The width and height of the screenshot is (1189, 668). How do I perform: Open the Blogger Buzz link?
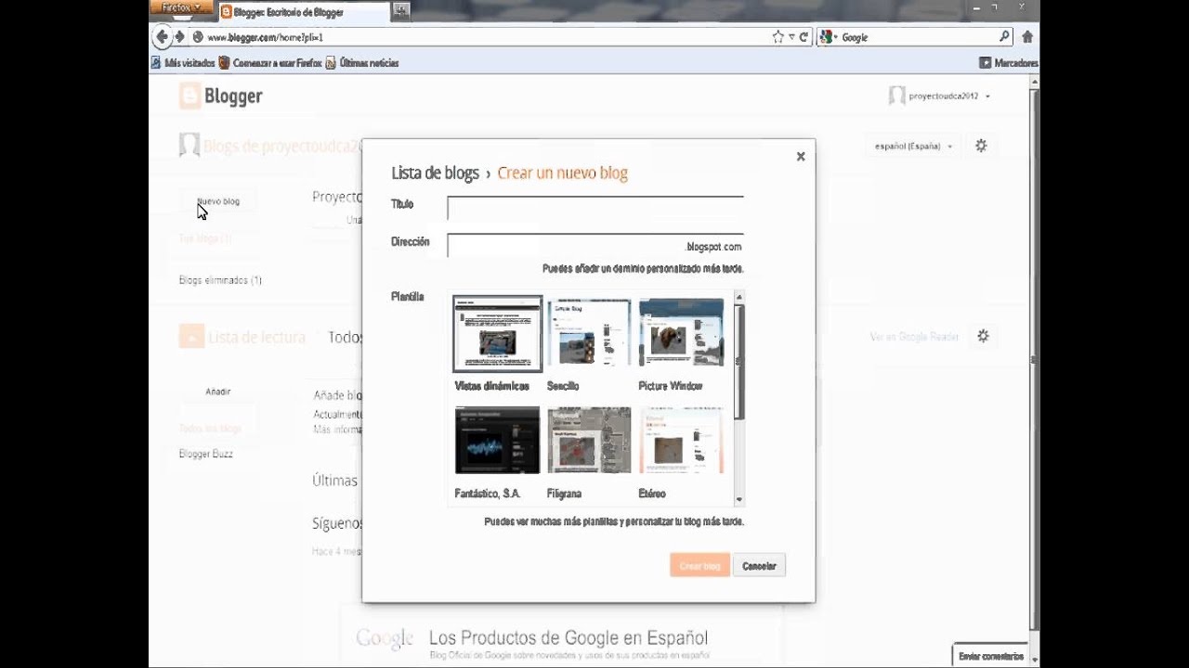click(x=206, y=454)
